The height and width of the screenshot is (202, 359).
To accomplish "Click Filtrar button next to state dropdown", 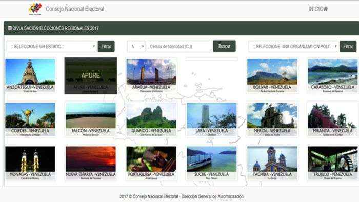I will [x=106, y=47].
